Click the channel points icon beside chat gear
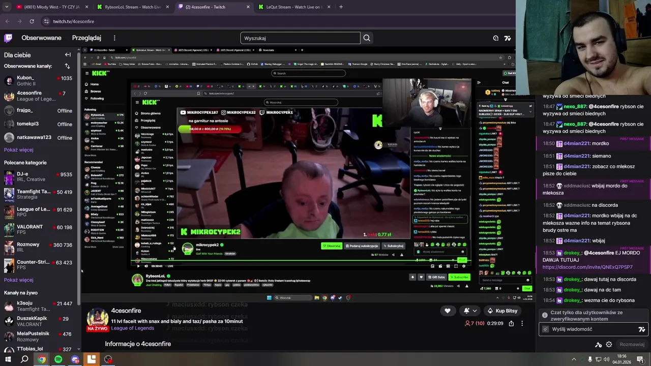This screenshot has height=366, width=651. 599,345
